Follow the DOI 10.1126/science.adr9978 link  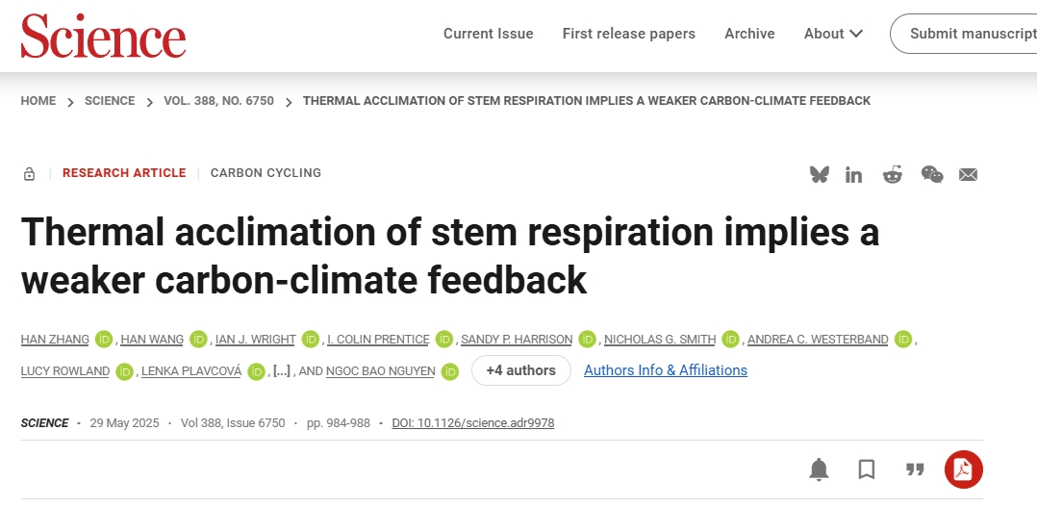pyautogui.click(x=473, y=423)
